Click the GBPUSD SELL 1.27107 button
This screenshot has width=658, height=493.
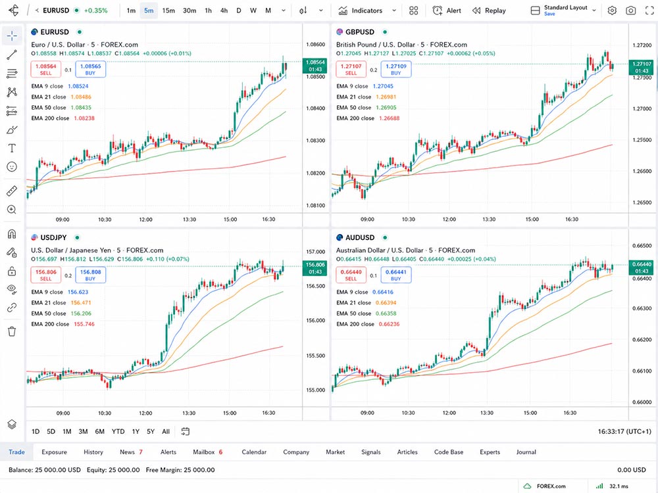(351, 69)
